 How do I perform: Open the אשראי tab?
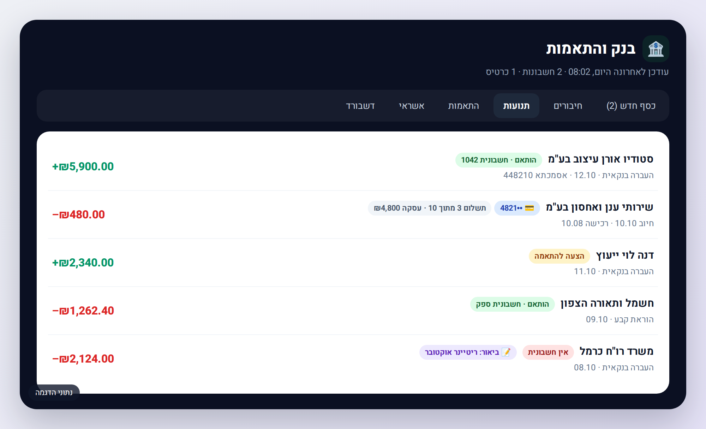point(411,106)
